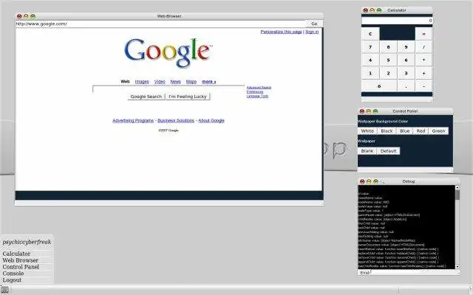Click the plus key on Calculator
The width and height of the screenshot is (473, 295).
coord(423,73)
